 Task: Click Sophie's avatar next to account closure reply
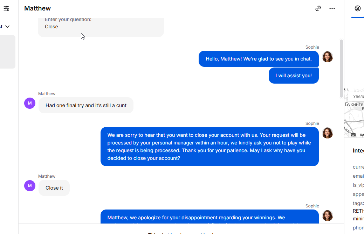click(x=328, y=133)
